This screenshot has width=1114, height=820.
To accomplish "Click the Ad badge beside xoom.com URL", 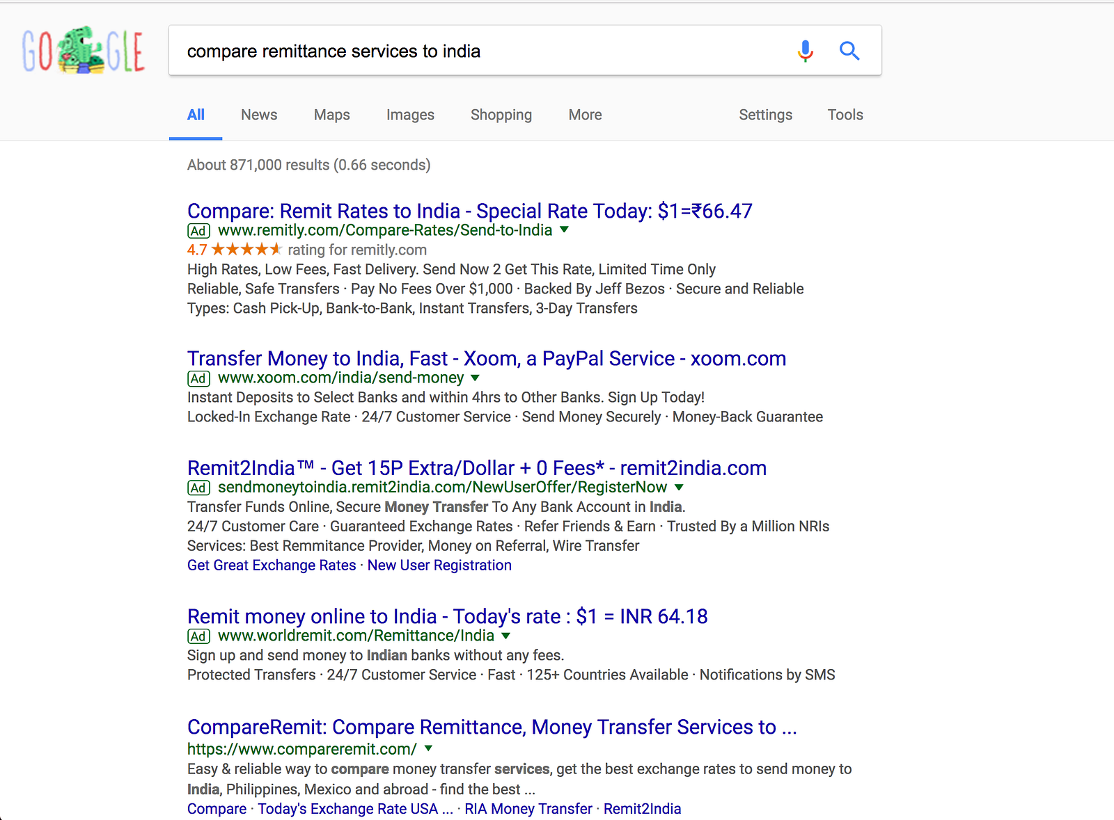I will tap(198, 378).
